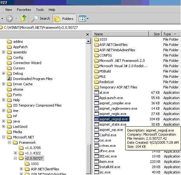Open the Help menu
Viewport: 181px width, 175px height.
(x=52, y=10)
